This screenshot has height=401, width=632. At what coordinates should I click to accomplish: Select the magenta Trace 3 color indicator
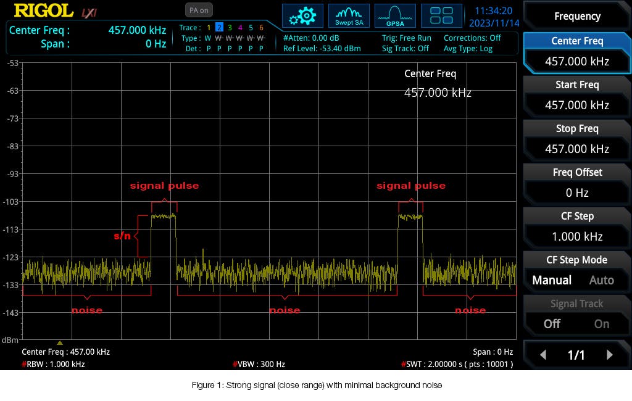coord(228,28)
